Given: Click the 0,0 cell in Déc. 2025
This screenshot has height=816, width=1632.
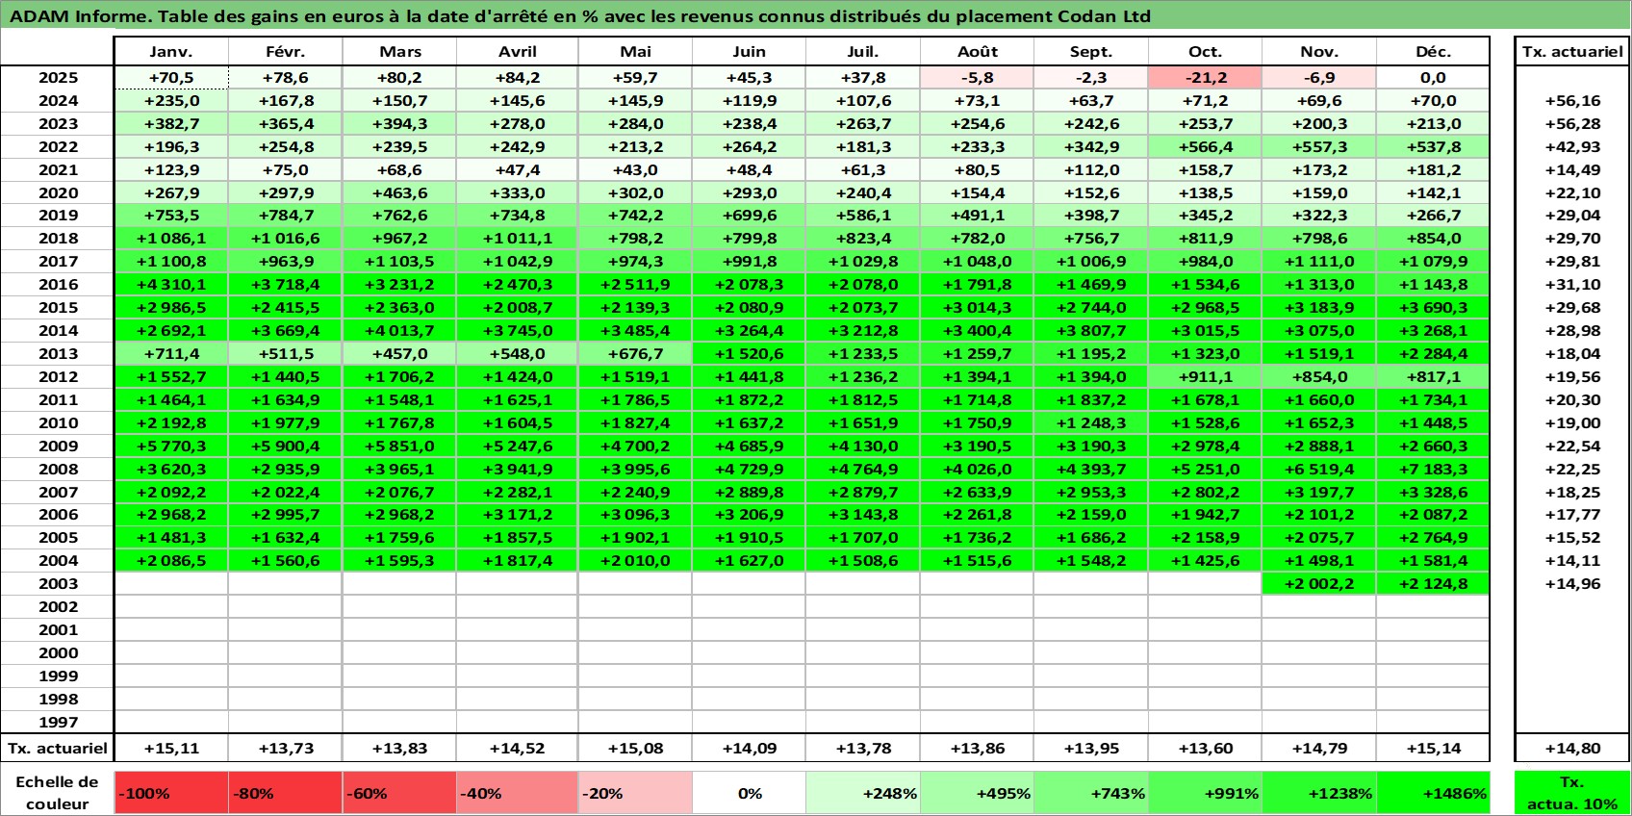Looking at the screenshot, I should [x=1433, y=78].
